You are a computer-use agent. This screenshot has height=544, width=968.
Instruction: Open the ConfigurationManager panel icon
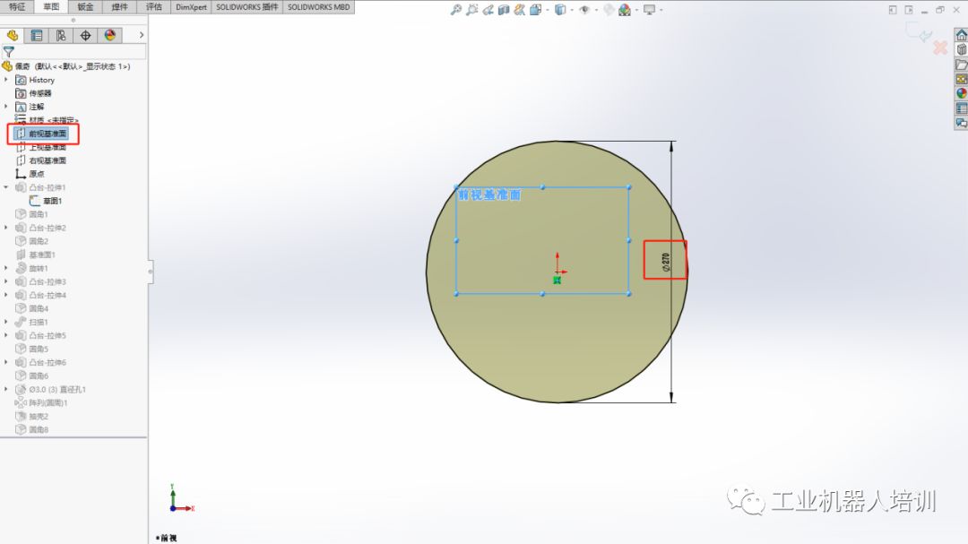coord(61,36)
